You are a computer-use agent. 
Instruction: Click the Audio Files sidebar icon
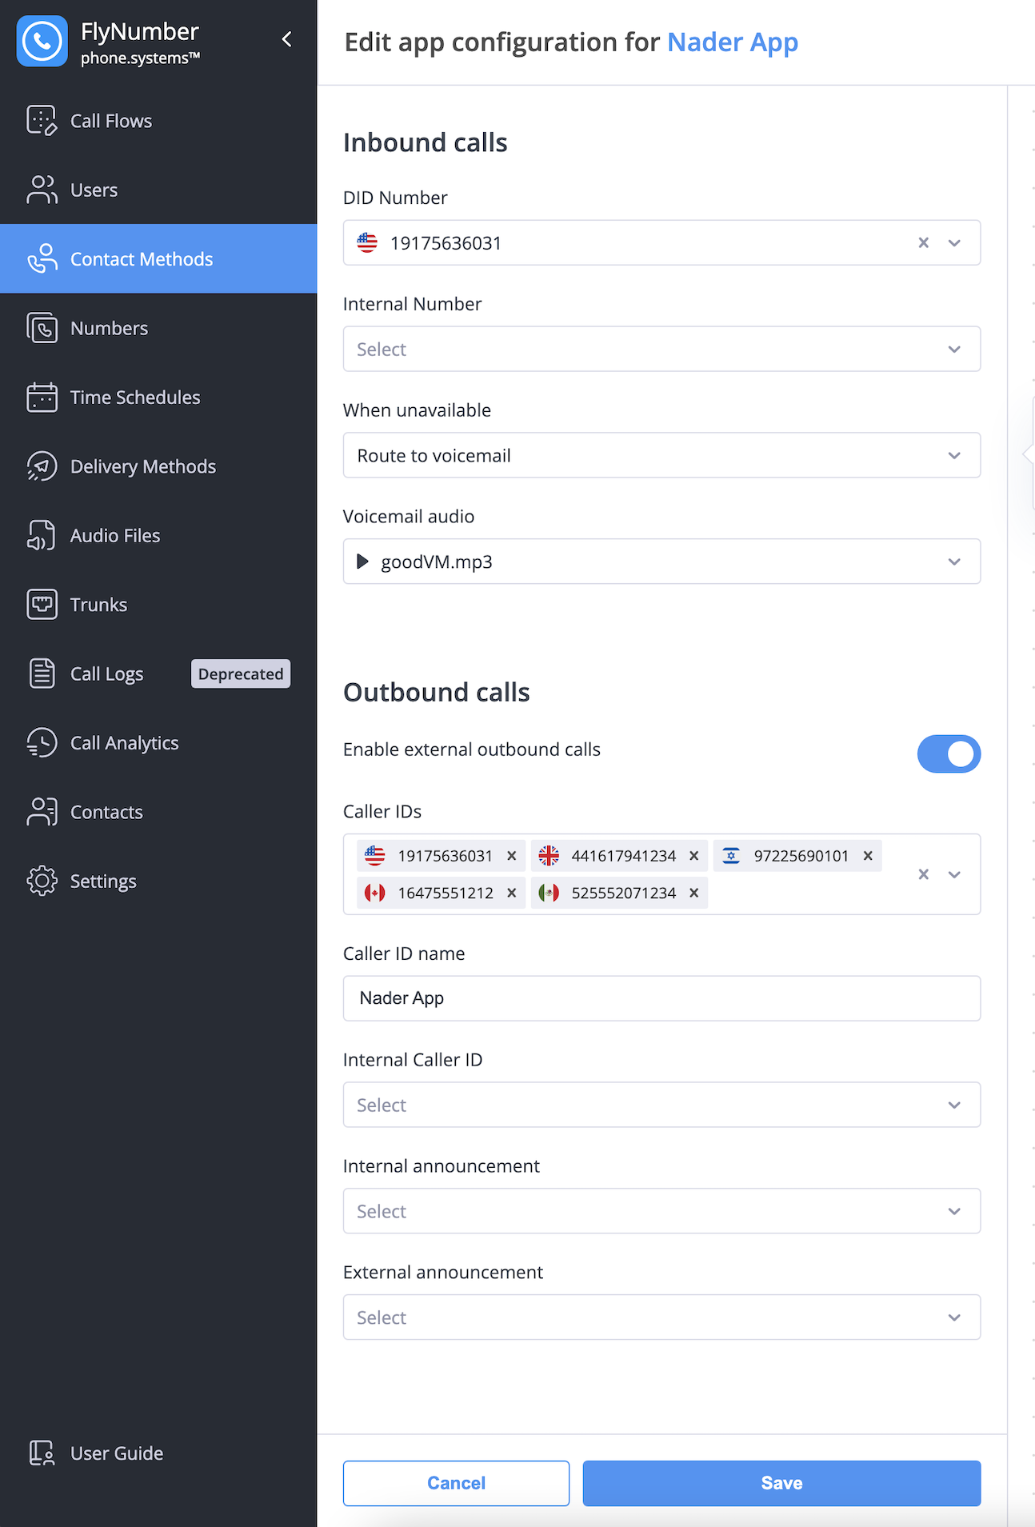point(42,535)
